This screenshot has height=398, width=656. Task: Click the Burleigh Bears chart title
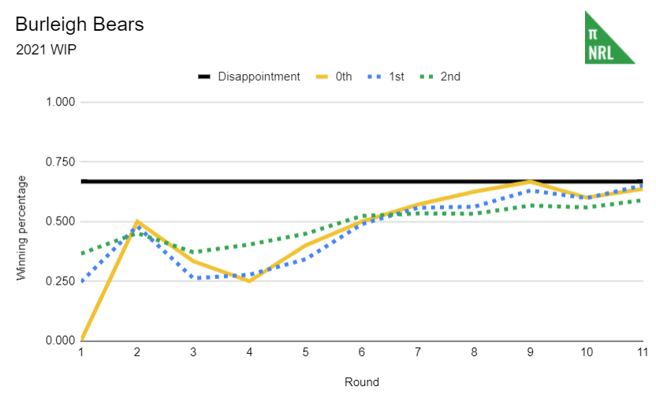(80, 24)
